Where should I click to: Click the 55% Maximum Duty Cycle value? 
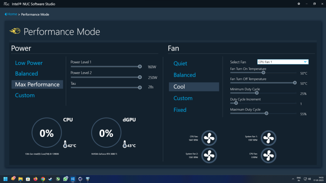click(x=303, y=114)
